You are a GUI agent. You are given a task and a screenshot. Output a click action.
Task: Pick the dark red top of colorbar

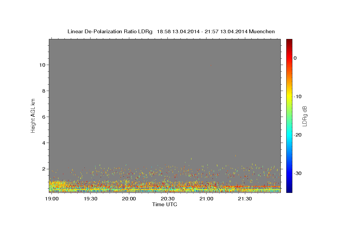click(289, 41)
